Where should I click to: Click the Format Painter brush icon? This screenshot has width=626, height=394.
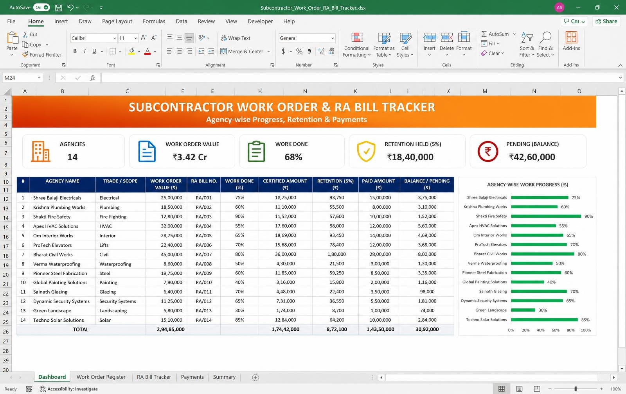click(25, 54)
